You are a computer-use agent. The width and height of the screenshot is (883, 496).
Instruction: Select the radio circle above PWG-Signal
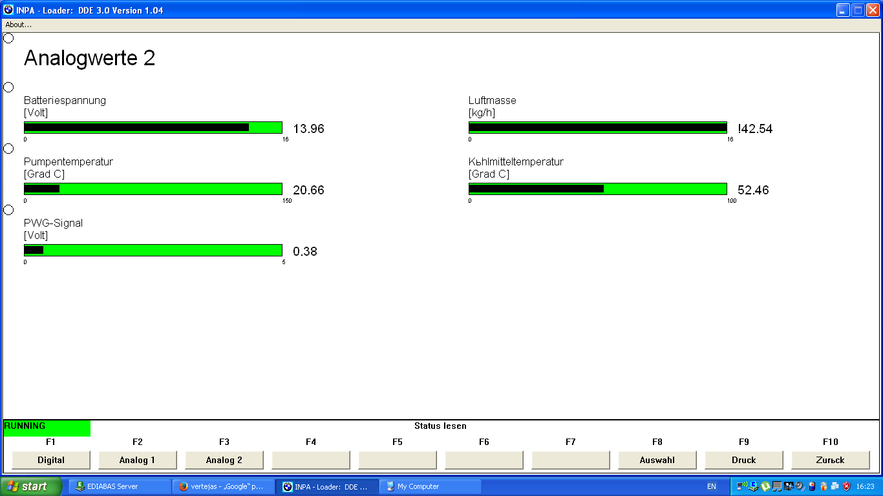tap(8, 210)
